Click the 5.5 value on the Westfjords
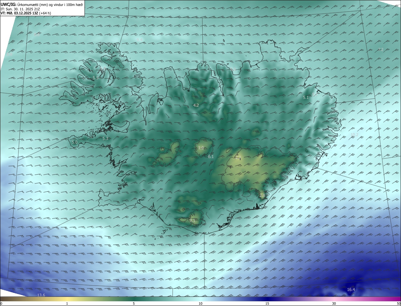Image resolution: width=401 pixels, height=306 pixels. tap(96, 78)
